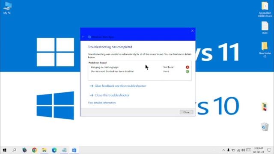Select User Account Control has been disabled row
This screenshot has width=274, height=154.
[140, 71]
